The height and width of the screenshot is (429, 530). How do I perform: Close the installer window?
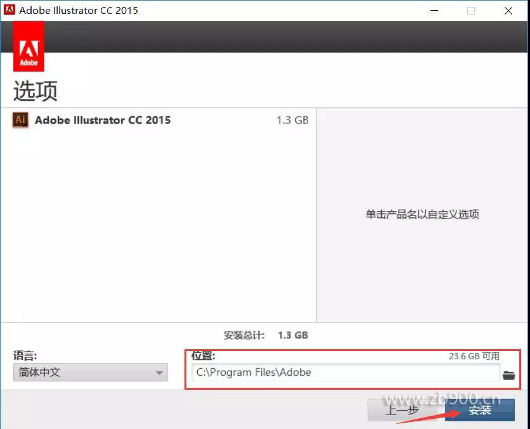[x=508, y=11]
